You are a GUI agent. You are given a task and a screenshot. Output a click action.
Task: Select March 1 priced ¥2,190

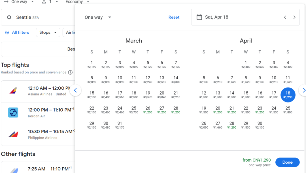click(x=92, y=64)
